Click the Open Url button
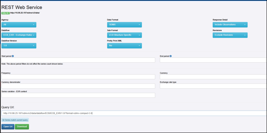This screenshot has height=133, width=267. click(8, 127)
